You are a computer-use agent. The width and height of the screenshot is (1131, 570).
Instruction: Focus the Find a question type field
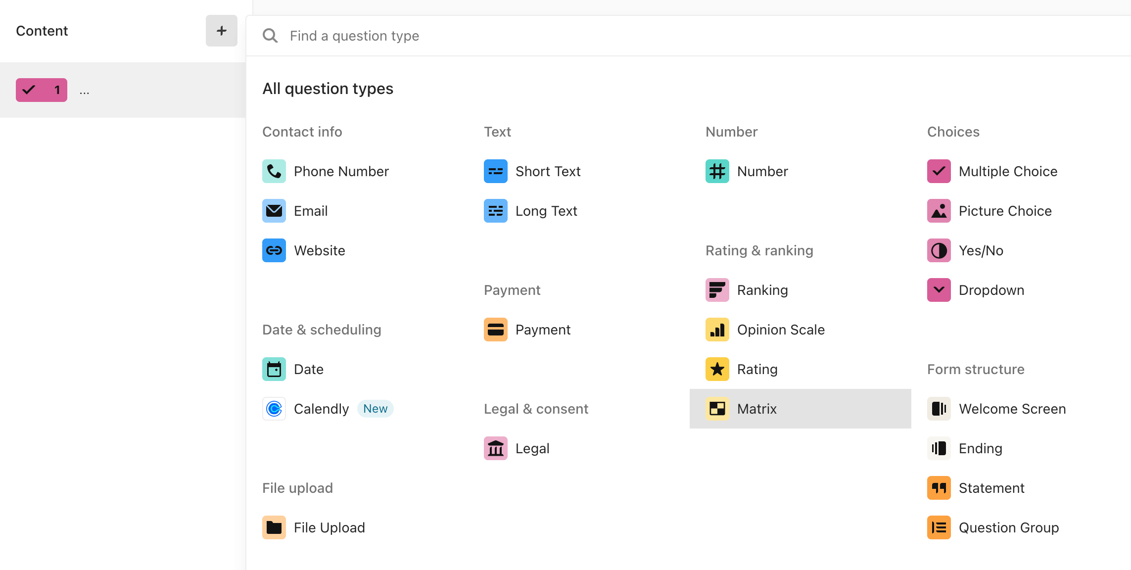click(x=688, y=36)
